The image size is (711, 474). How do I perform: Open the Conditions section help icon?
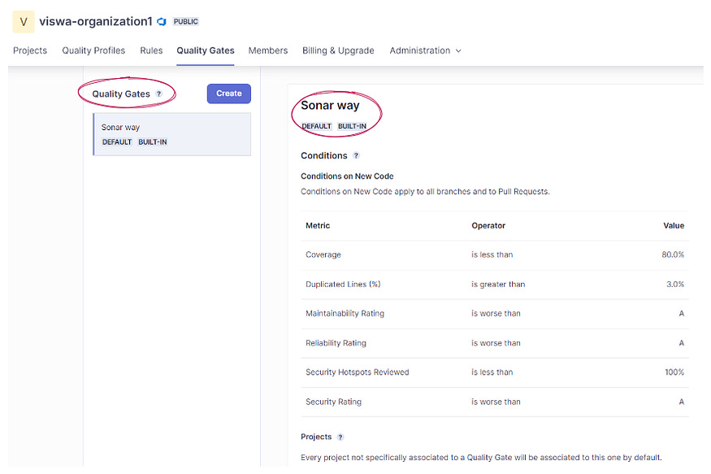[358, 155]
